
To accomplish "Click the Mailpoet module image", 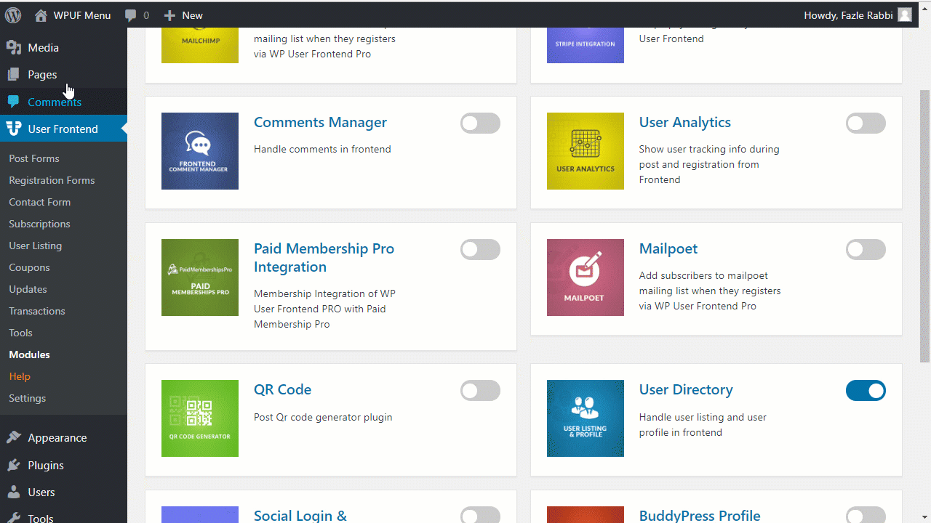I will tap(586, 277).
